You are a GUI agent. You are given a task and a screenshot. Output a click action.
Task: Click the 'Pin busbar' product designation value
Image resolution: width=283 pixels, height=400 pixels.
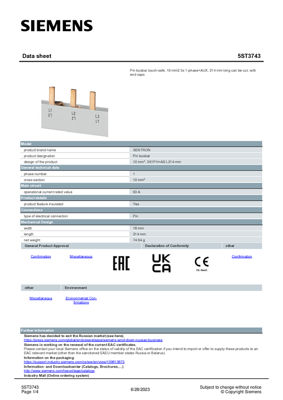[141, 156]
